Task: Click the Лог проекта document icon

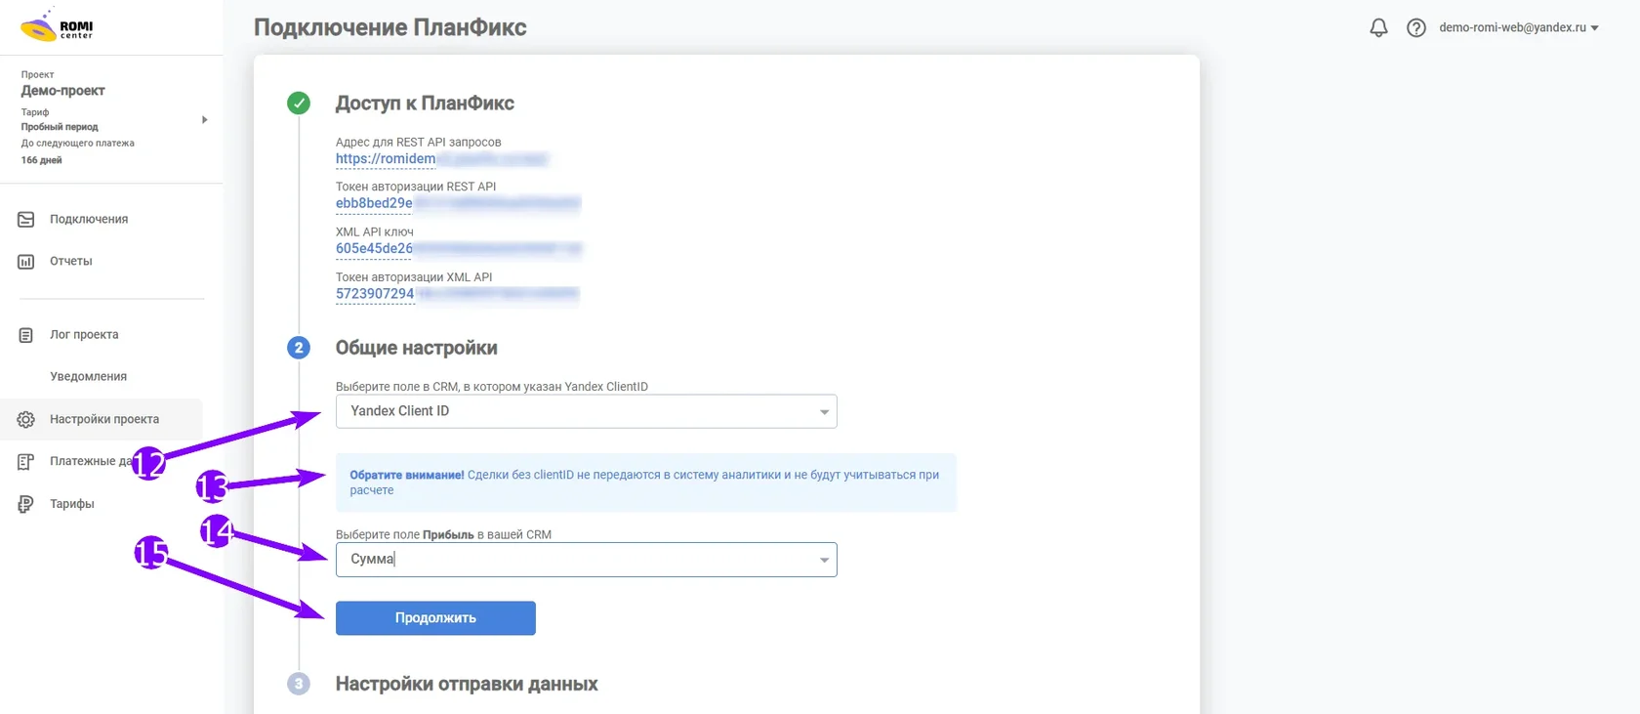Action: [26, 335]
